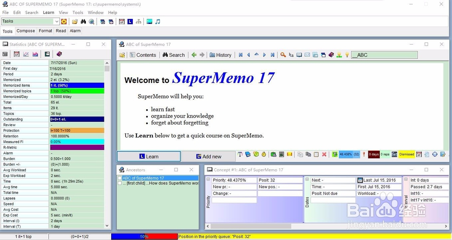Click the dark red 0 days indicator
Image resolution: width=452 pixels, height=240 pixels.
(x=374, y=155)
